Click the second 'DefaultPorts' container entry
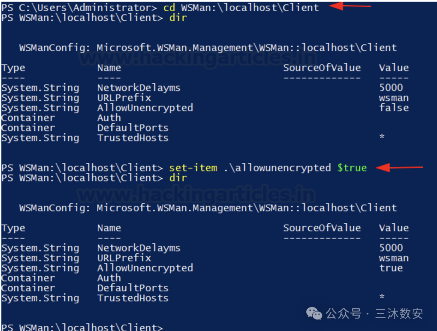Screen dimensions: 437x331 pyautogui.click(x=133, y=288)
